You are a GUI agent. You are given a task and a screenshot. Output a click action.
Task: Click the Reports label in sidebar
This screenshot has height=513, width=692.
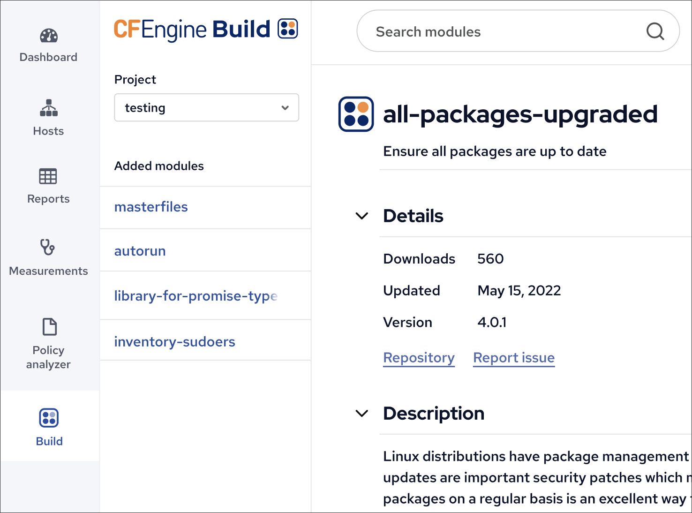click(48, 199)
